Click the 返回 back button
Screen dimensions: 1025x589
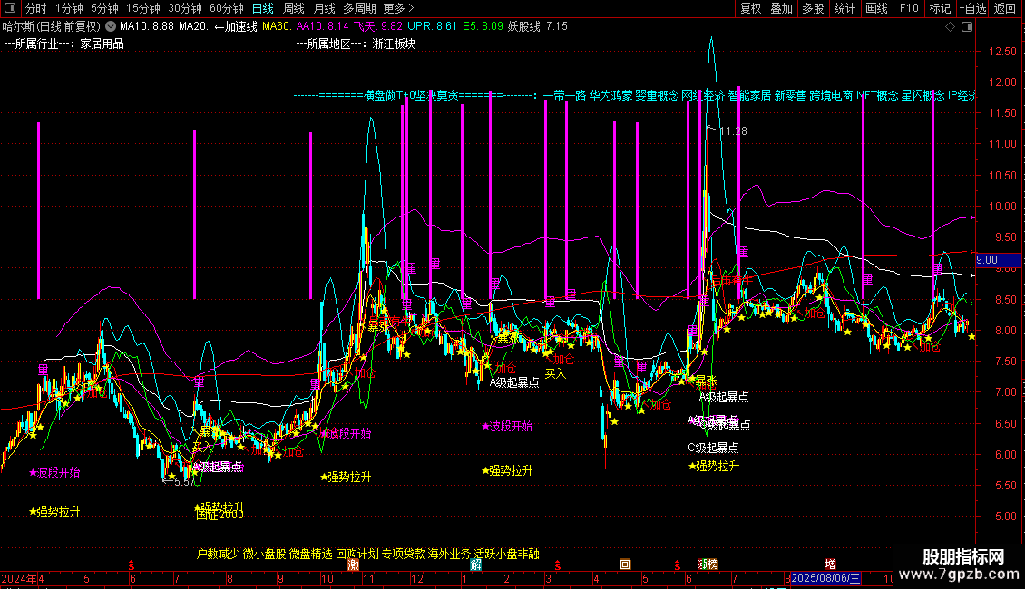click(1005, 8)
